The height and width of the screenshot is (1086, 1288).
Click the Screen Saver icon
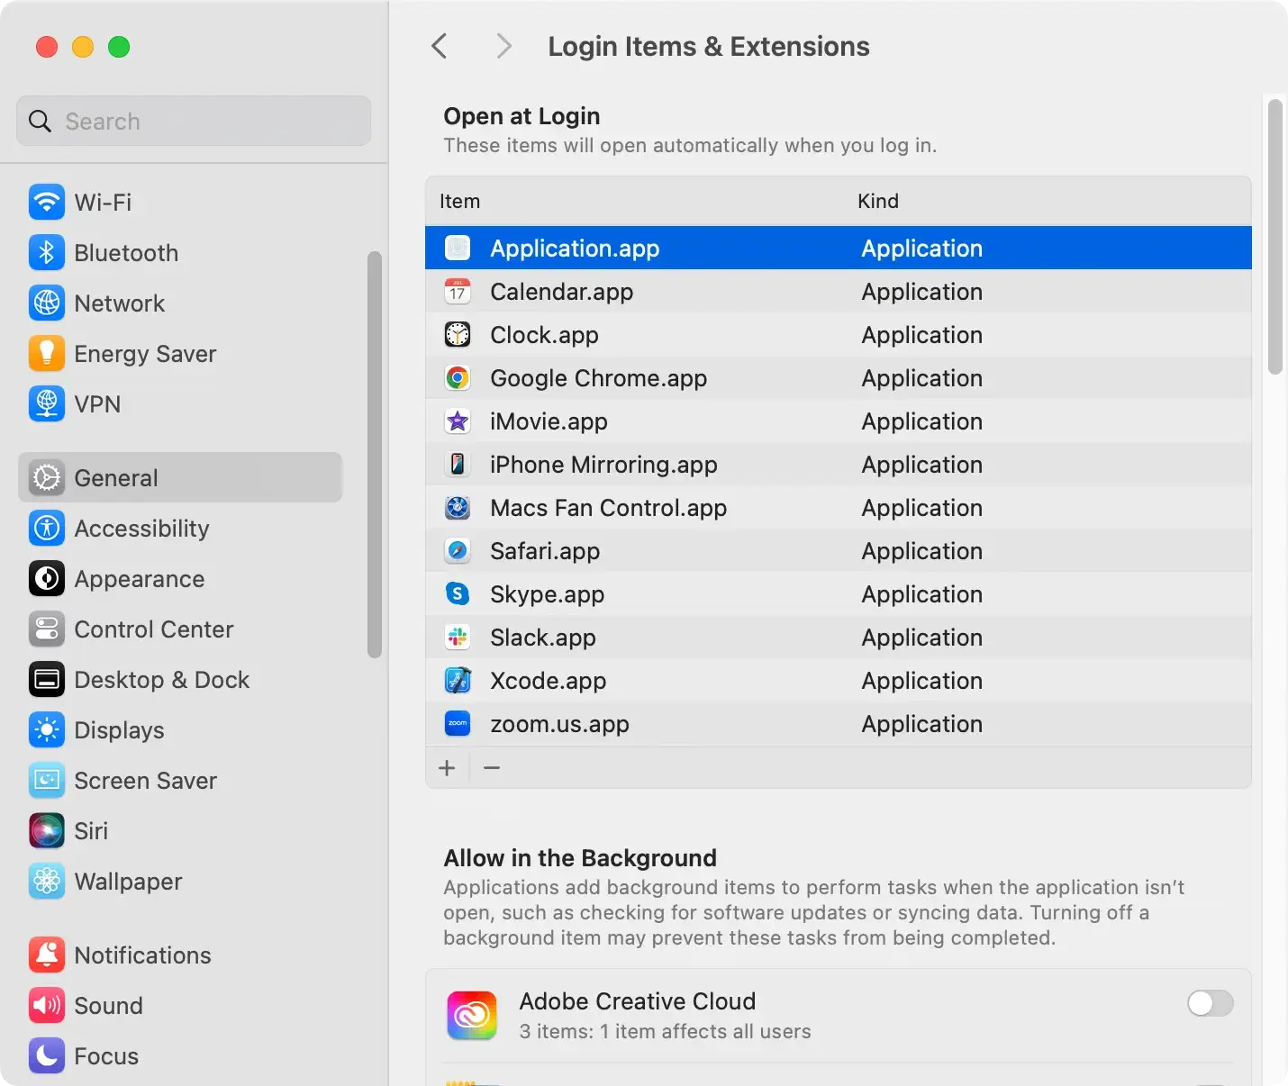(x=47, y=780)
